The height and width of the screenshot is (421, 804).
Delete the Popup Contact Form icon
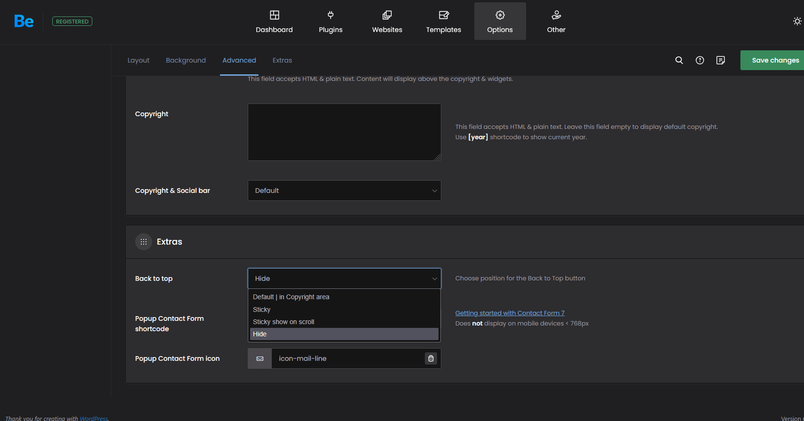[x=431, y=358]
